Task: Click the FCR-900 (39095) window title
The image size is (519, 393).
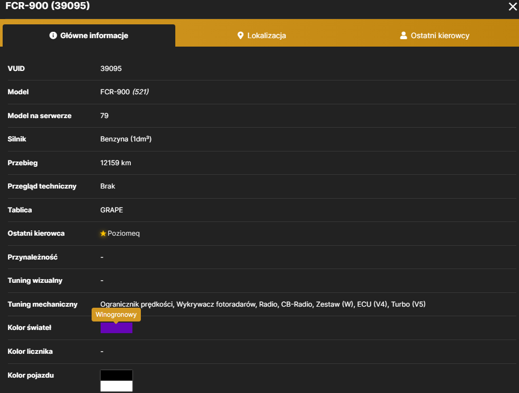Action: click(x=48, y=6)
